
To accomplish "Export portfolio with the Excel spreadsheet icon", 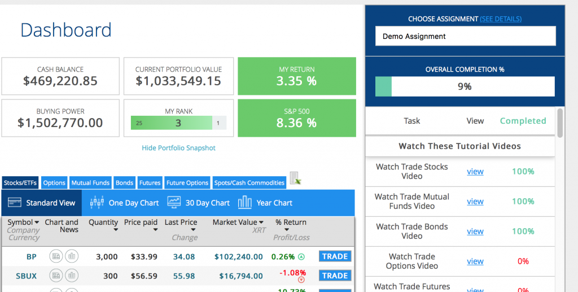I will click(295, 178).
